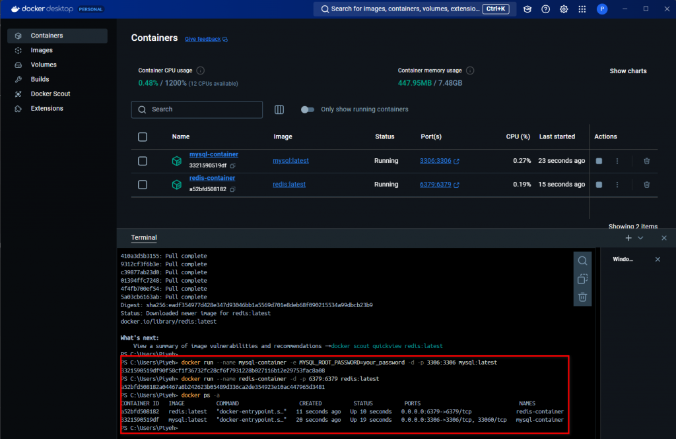The image size is (676, 439).
Task: Open the help question mark icon
Action: pos(545,9)
